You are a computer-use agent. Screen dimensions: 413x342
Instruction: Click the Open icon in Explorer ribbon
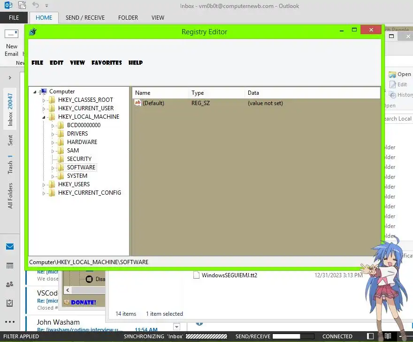point(392,75)
